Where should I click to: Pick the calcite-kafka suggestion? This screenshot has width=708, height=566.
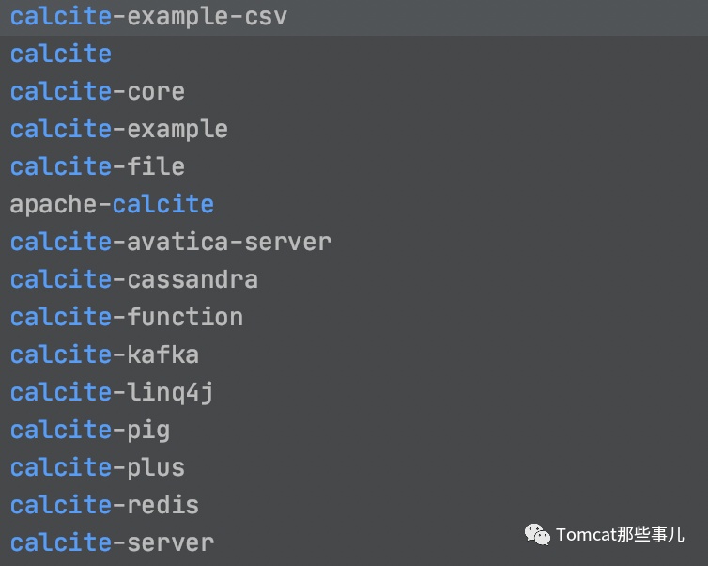pyautogui.click(x=104, y=355)
